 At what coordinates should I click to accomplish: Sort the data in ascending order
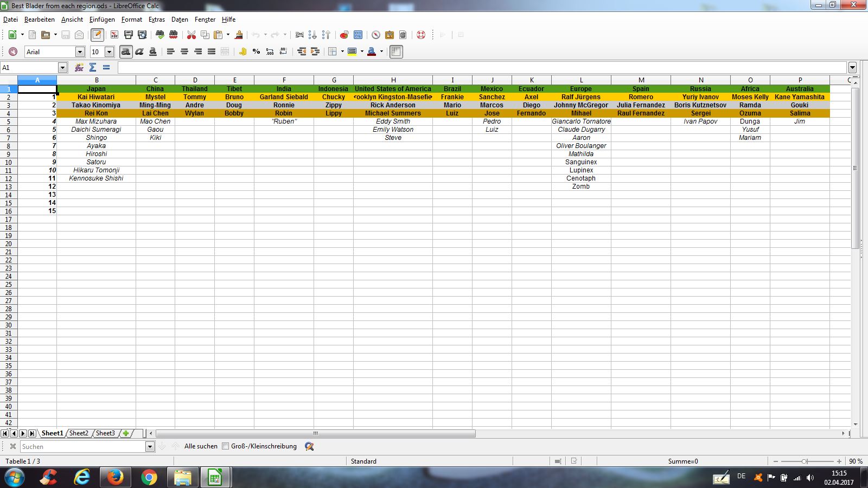click(x=312, y=35)
